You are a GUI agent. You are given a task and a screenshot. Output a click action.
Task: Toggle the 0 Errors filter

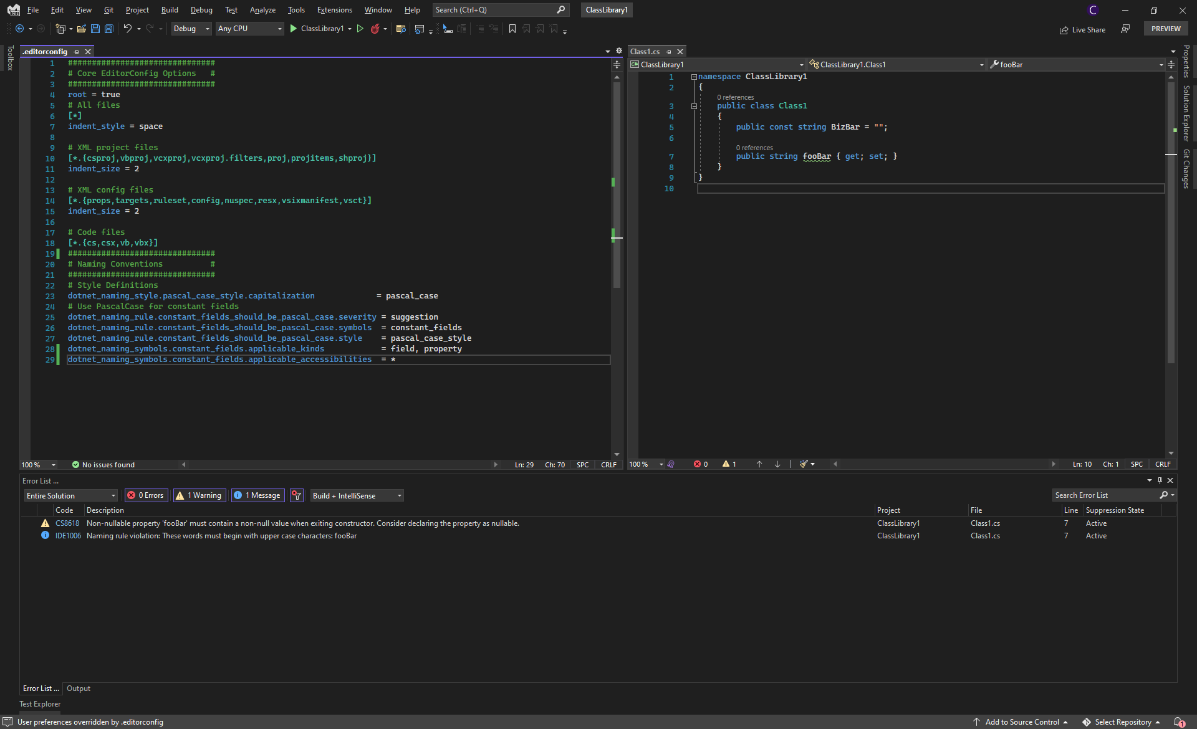pos(146,495)
